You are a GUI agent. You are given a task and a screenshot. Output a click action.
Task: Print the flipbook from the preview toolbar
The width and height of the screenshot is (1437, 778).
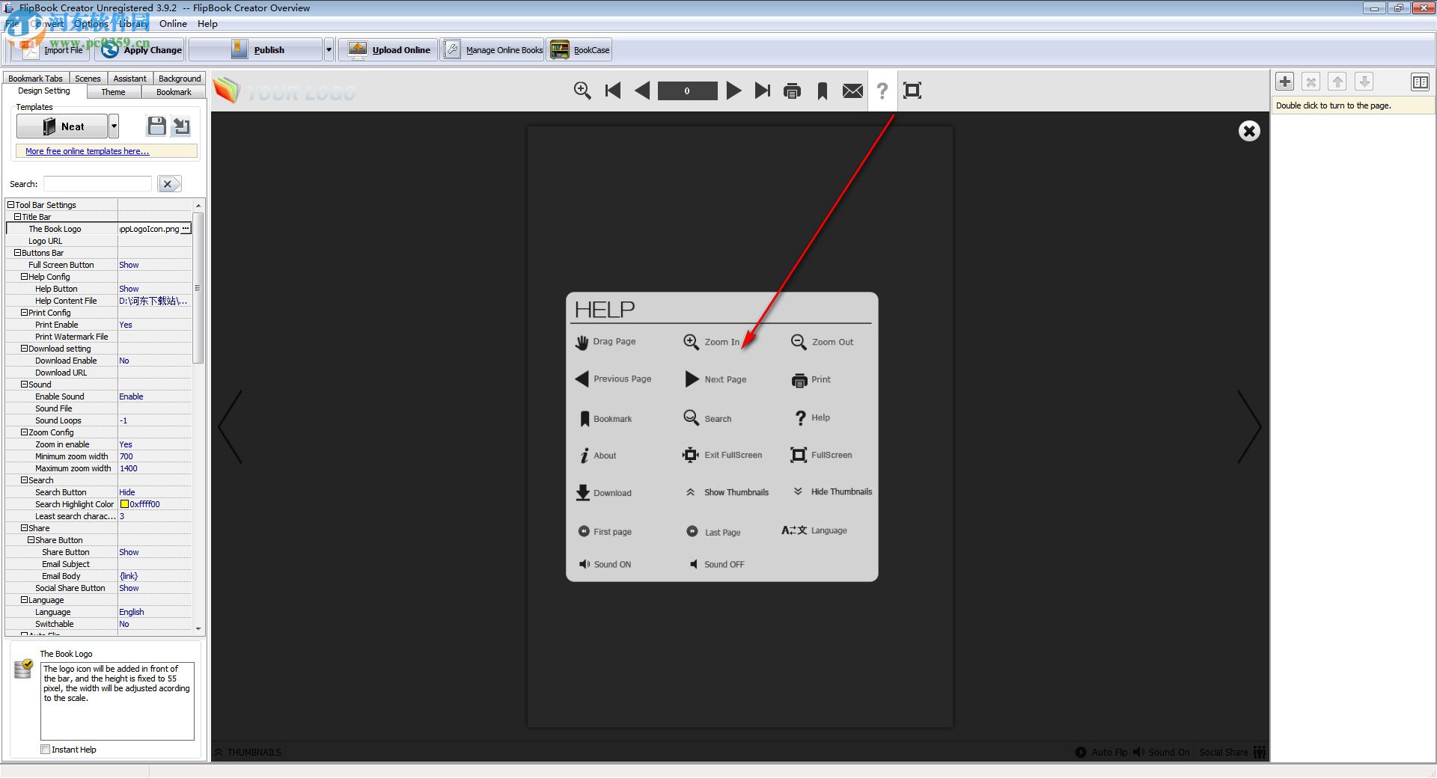click(792, 91)
